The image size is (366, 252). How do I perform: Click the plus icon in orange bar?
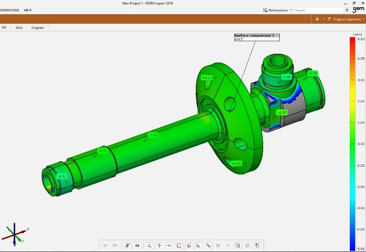click(317, 19)
